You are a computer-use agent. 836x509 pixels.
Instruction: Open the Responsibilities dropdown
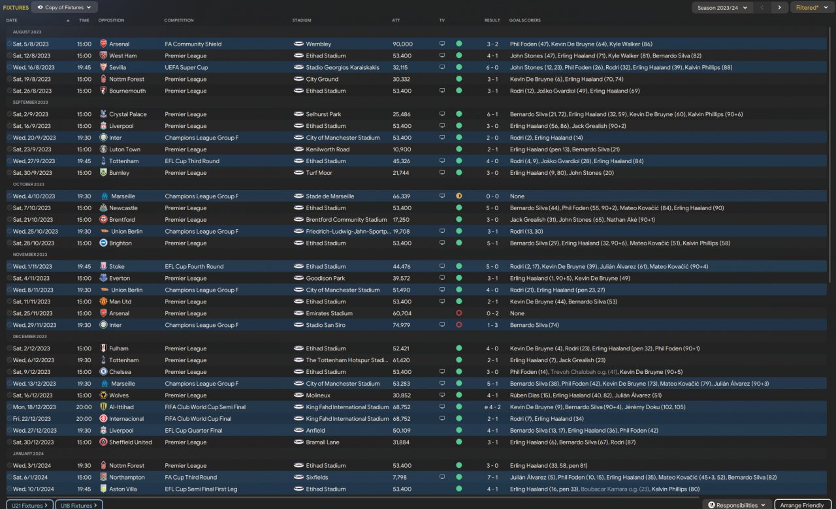(x=737, y=505)
